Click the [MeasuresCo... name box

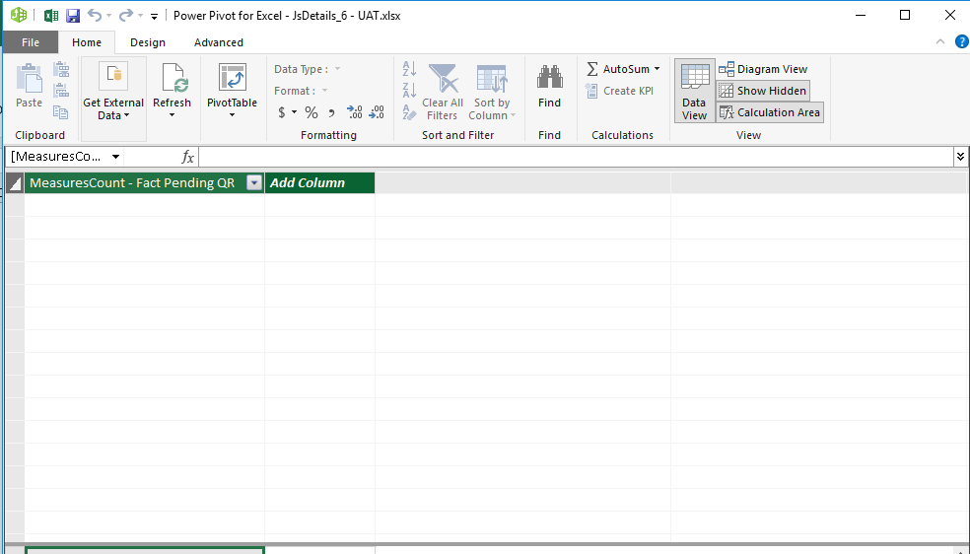[x=57, y=157]
